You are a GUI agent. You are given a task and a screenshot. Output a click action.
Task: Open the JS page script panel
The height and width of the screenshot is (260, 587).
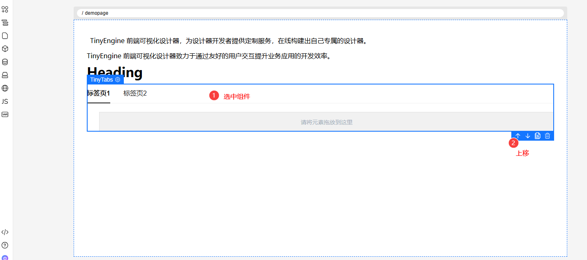[5, 101]
